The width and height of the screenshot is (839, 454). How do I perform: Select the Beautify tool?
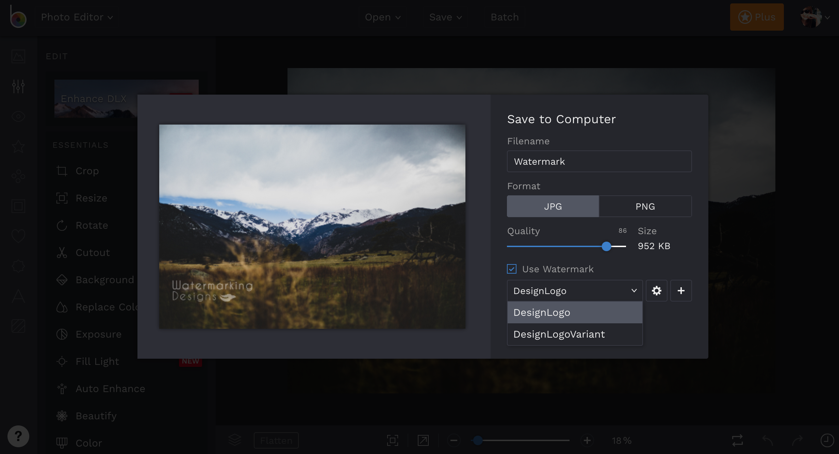coord(86,416)
